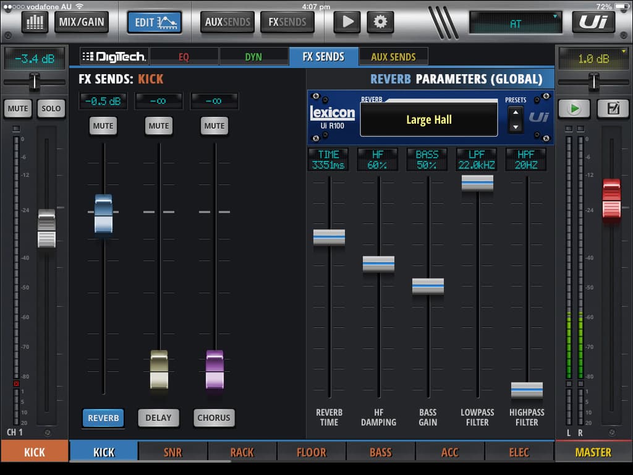
Task: Click the Ui logo button
Action: coord(593,22)
